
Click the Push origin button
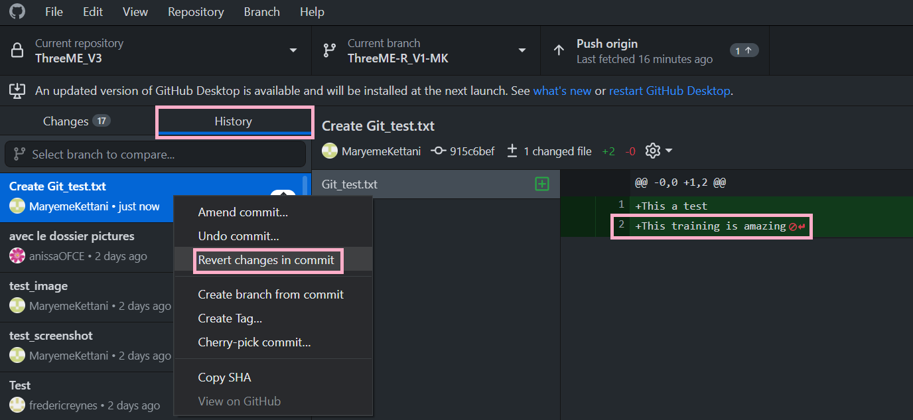coord(655,50)
